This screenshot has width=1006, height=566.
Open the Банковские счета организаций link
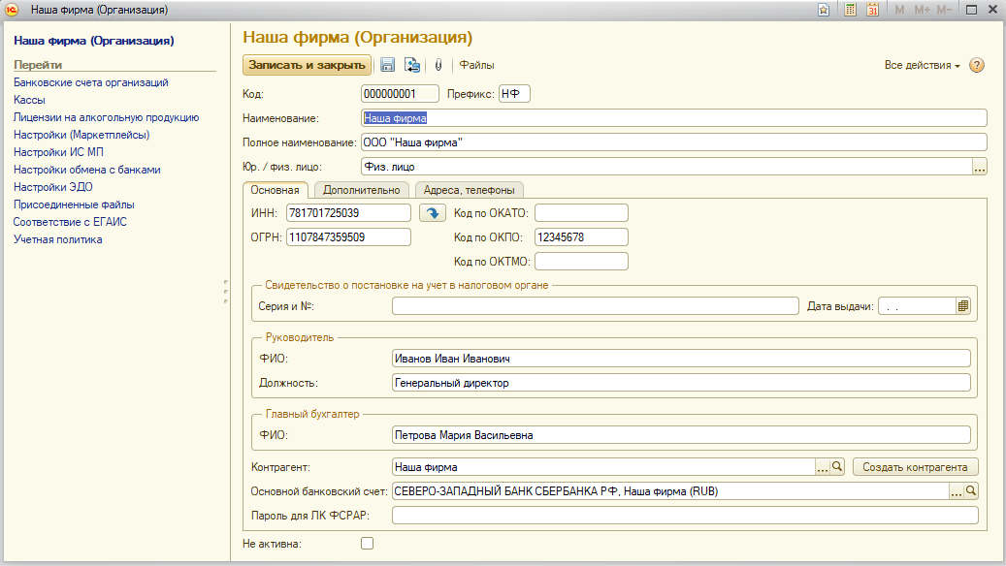click(91, 83)
